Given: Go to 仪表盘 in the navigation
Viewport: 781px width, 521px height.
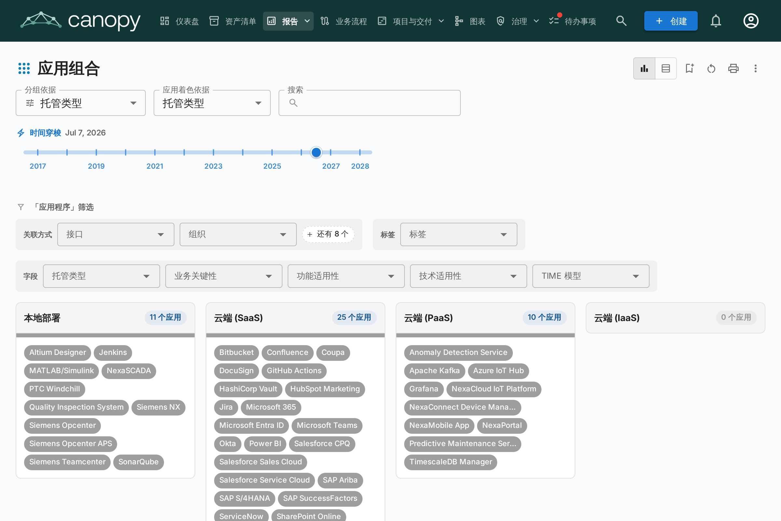Looking at the screenshot, I should click(180, 21).
